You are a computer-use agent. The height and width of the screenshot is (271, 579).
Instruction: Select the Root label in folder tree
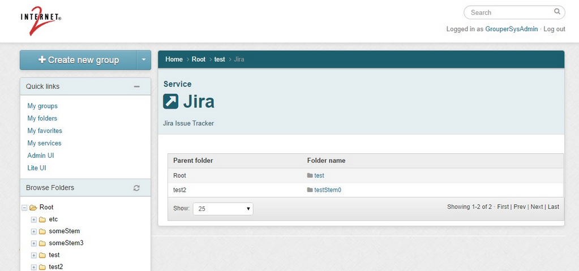click(46, 208)
